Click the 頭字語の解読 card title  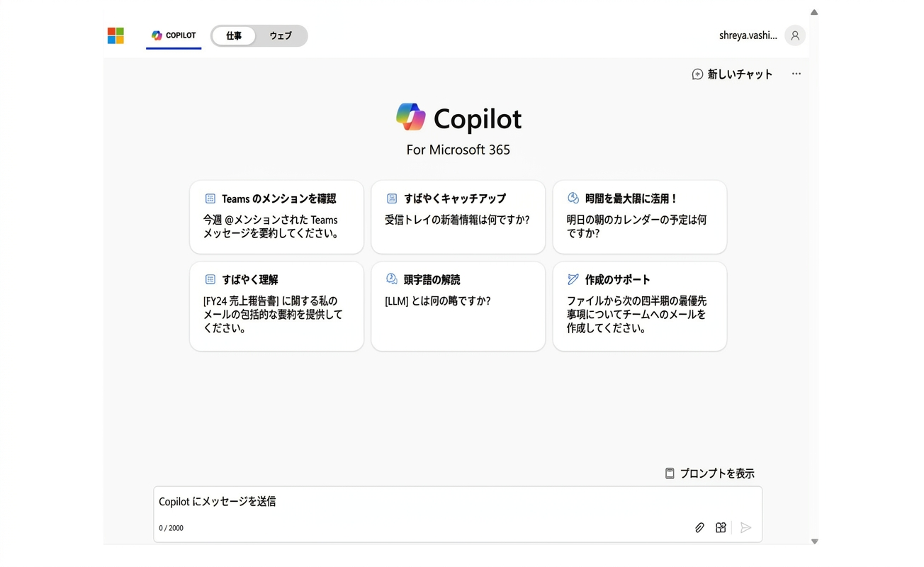(x=432, y=279)
